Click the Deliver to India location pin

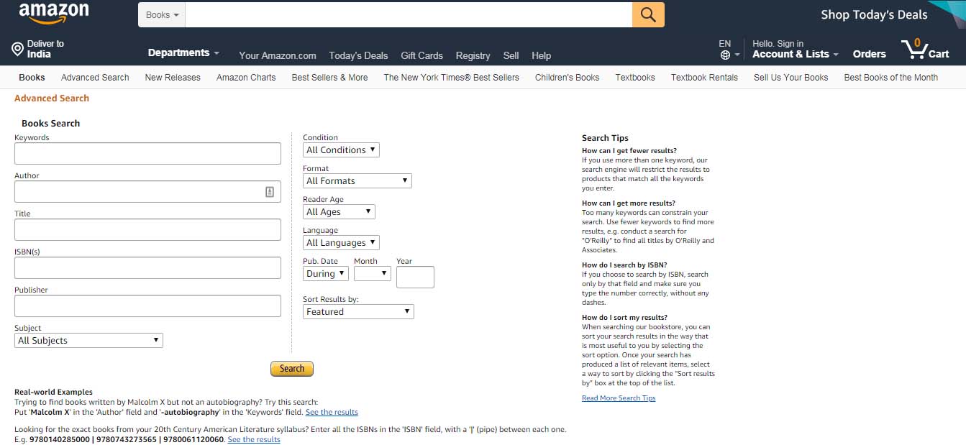(x=17, y=49)
